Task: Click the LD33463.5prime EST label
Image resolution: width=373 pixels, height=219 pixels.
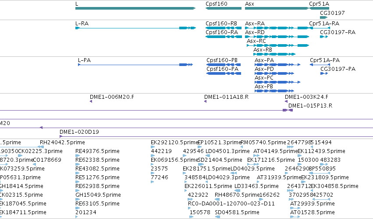Action: [256, 187]
